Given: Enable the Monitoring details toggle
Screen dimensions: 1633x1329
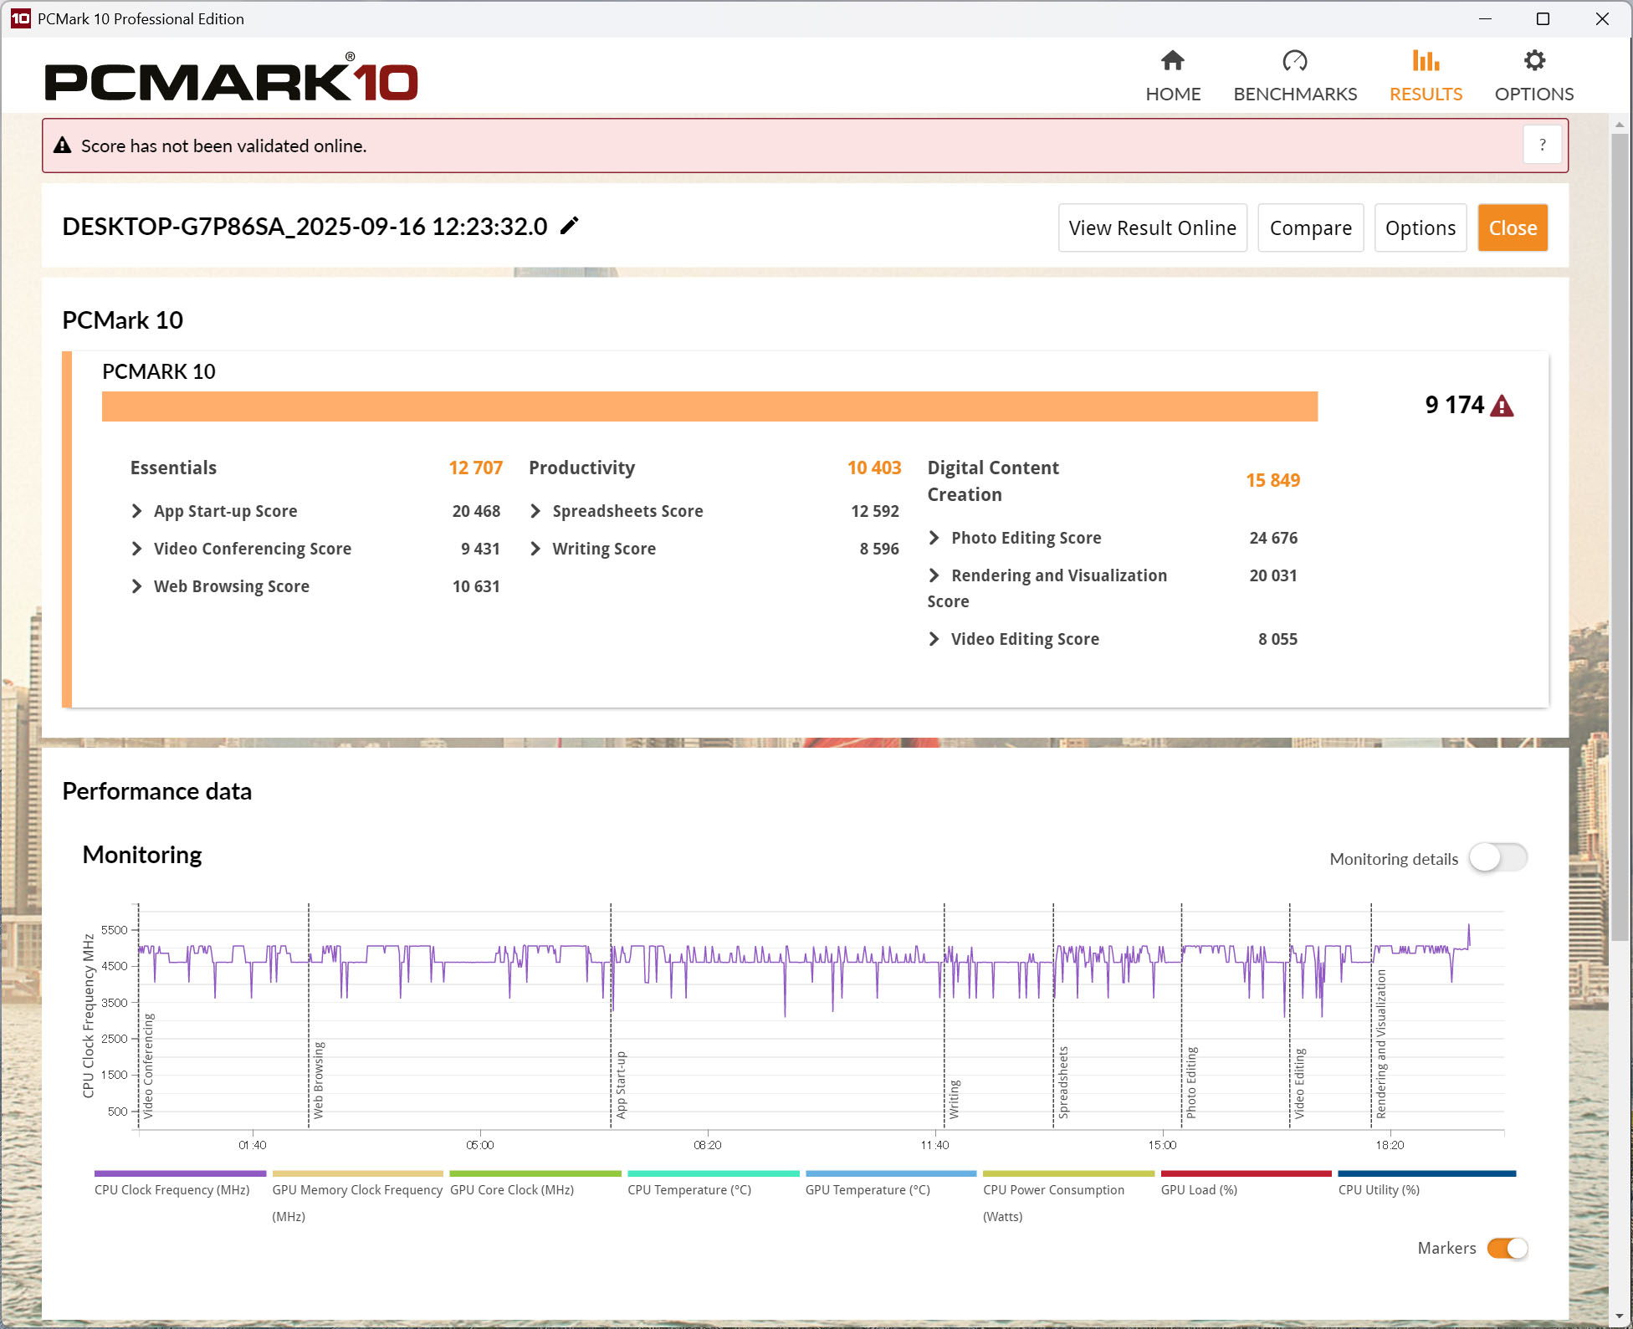Looking at the screenshot, I should 1497,858.
